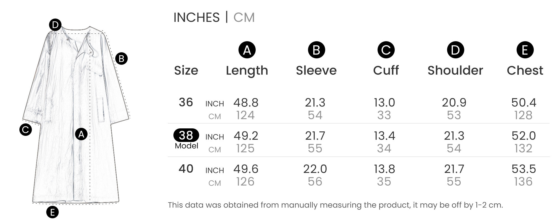Switch to the INCHES unit tab

[196, 18]
